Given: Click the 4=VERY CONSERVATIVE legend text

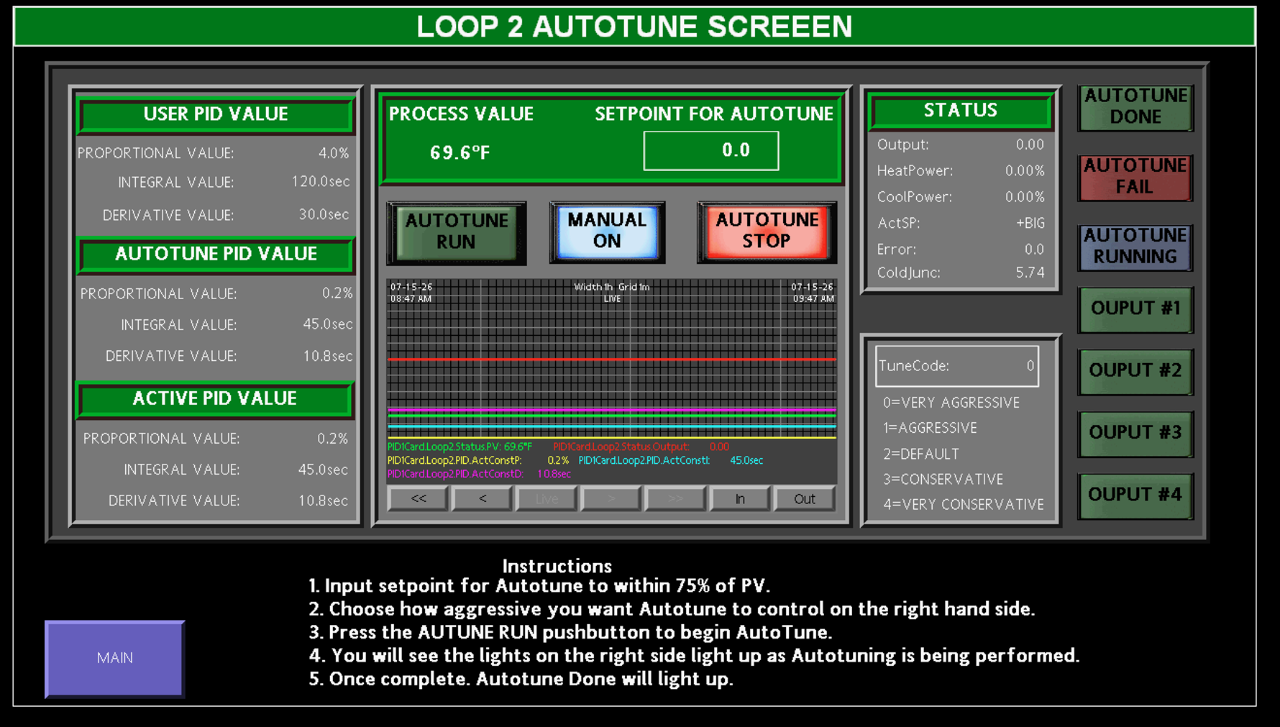Looking at the screenshot, I should click(x=964, y=505).
